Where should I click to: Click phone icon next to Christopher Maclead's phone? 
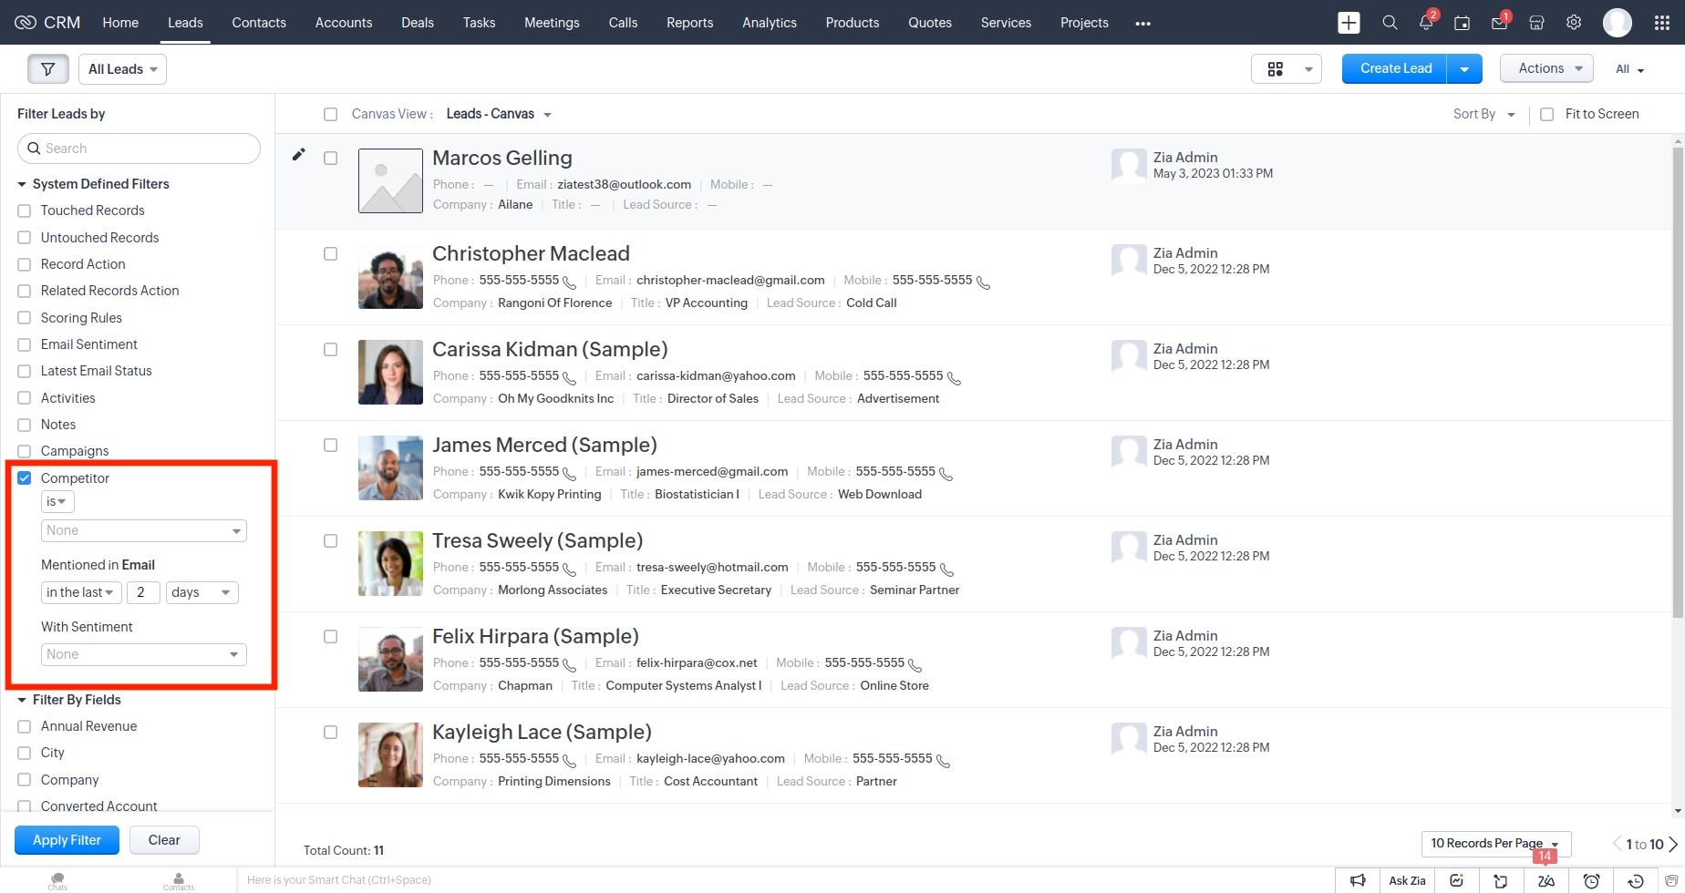pyautogui.click(x=569, y=282)
